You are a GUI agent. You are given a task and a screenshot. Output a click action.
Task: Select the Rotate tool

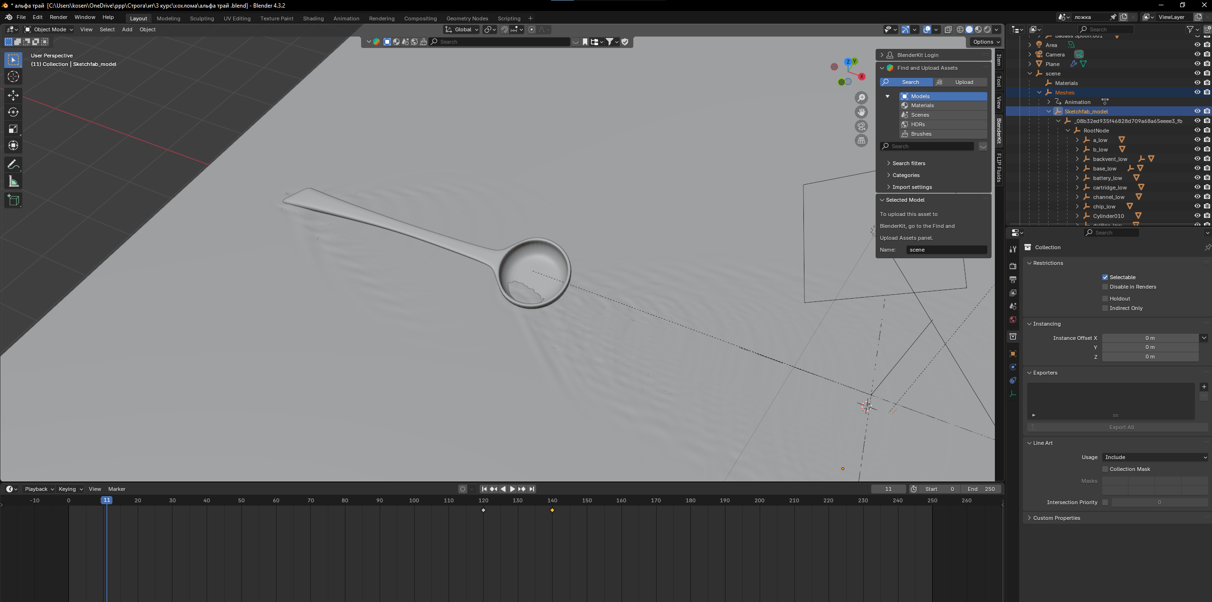click(x=13, y=112)
